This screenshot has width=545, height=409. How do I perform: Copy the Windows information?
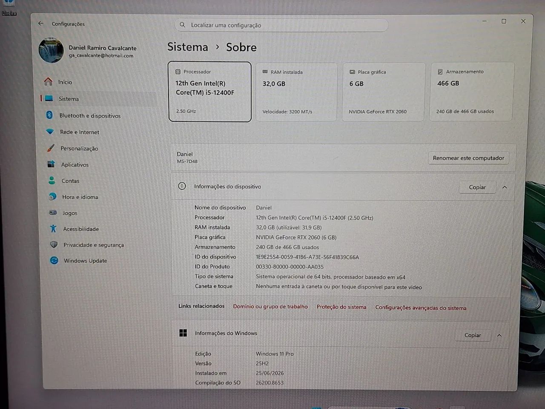pos(473,335)
